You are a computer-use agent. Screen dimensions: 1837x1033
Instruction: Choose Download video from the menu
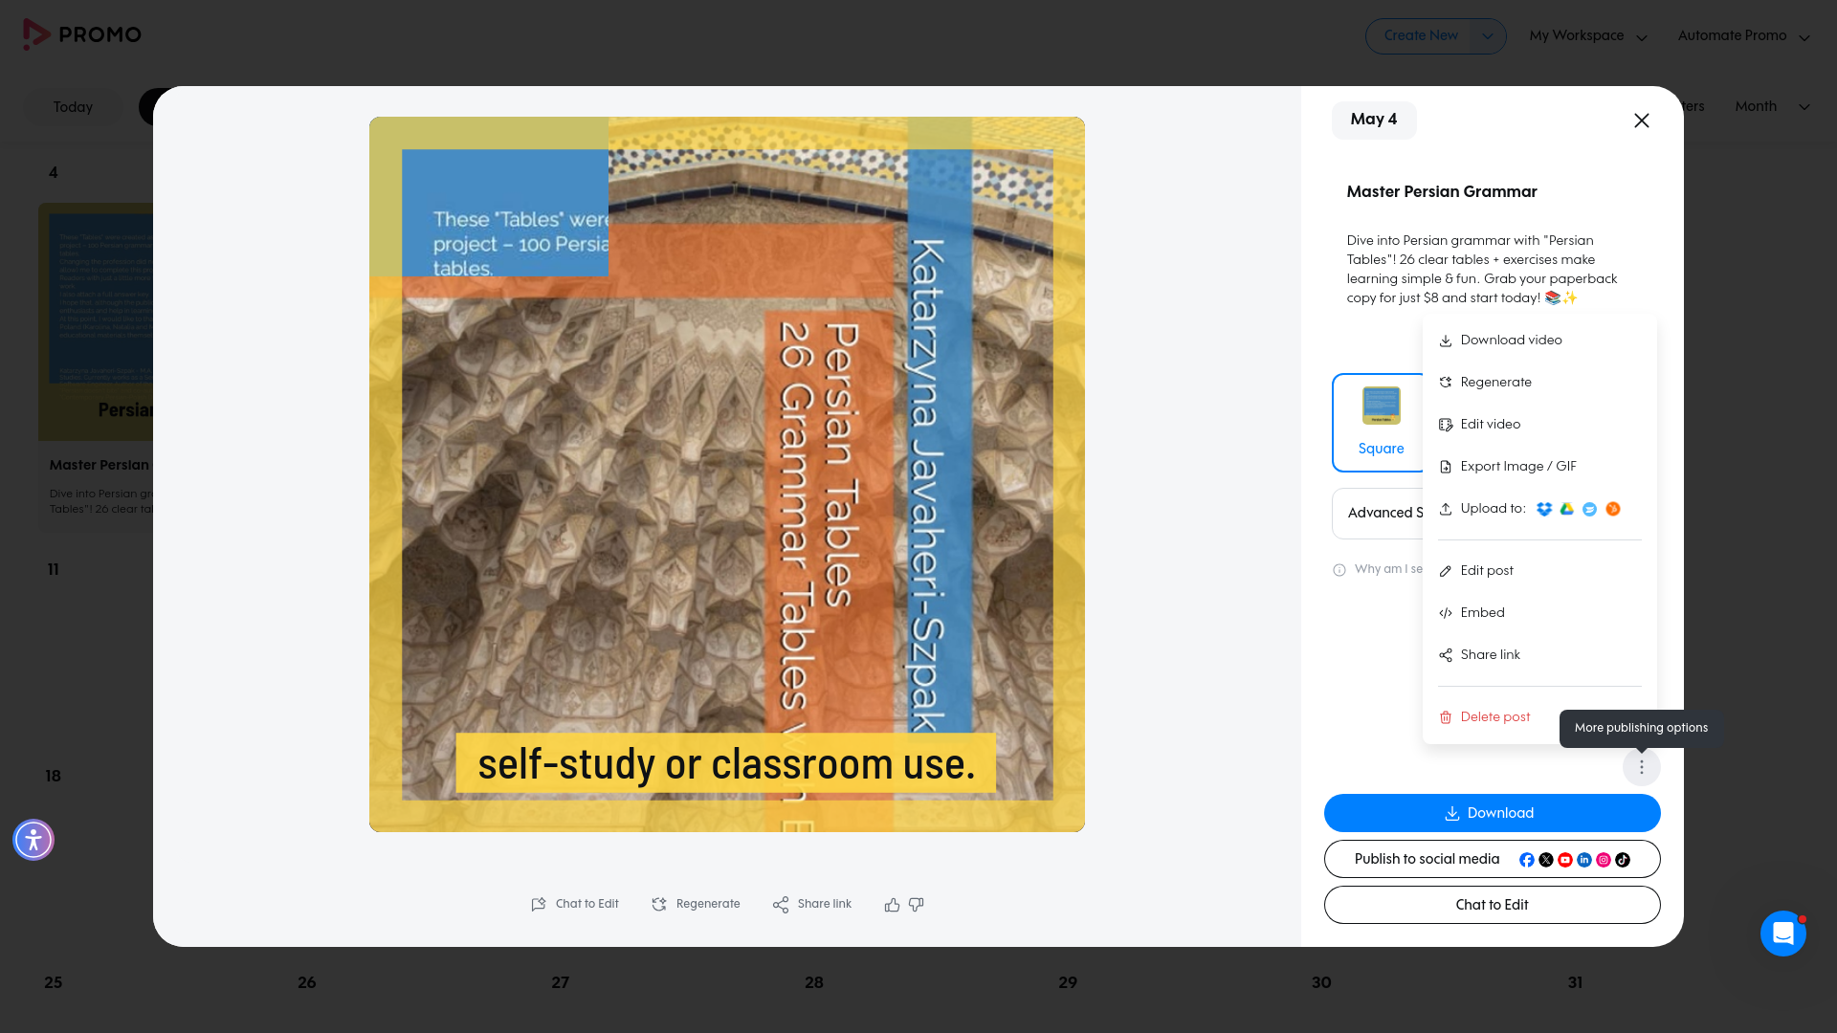pos(1539,341)
